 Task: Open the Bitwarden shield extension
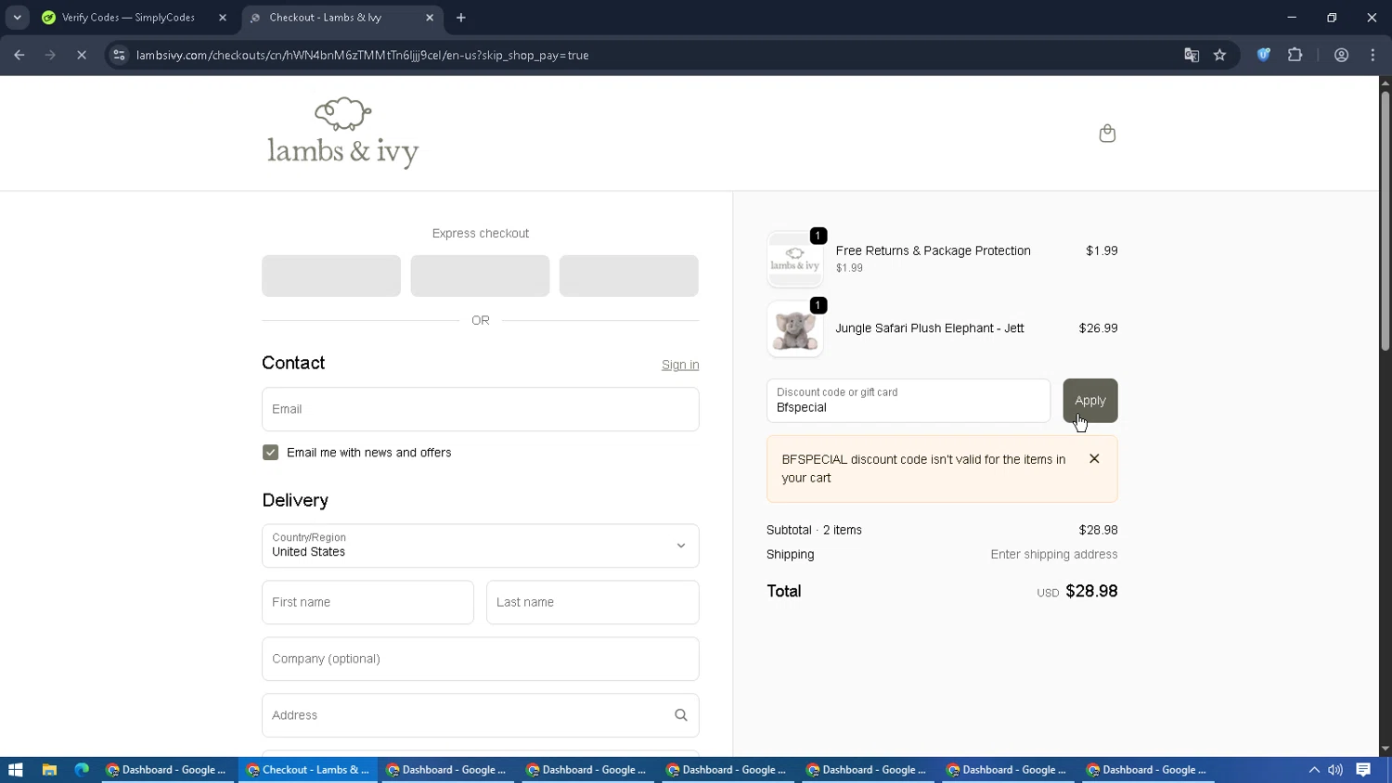pyautogui.click(x=1263, y=55)
